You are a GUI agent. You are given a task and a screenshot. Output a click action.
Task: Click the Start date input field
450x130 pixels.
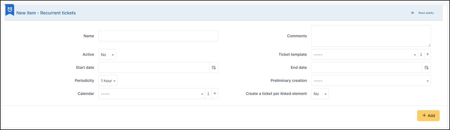tap(154, 67)
